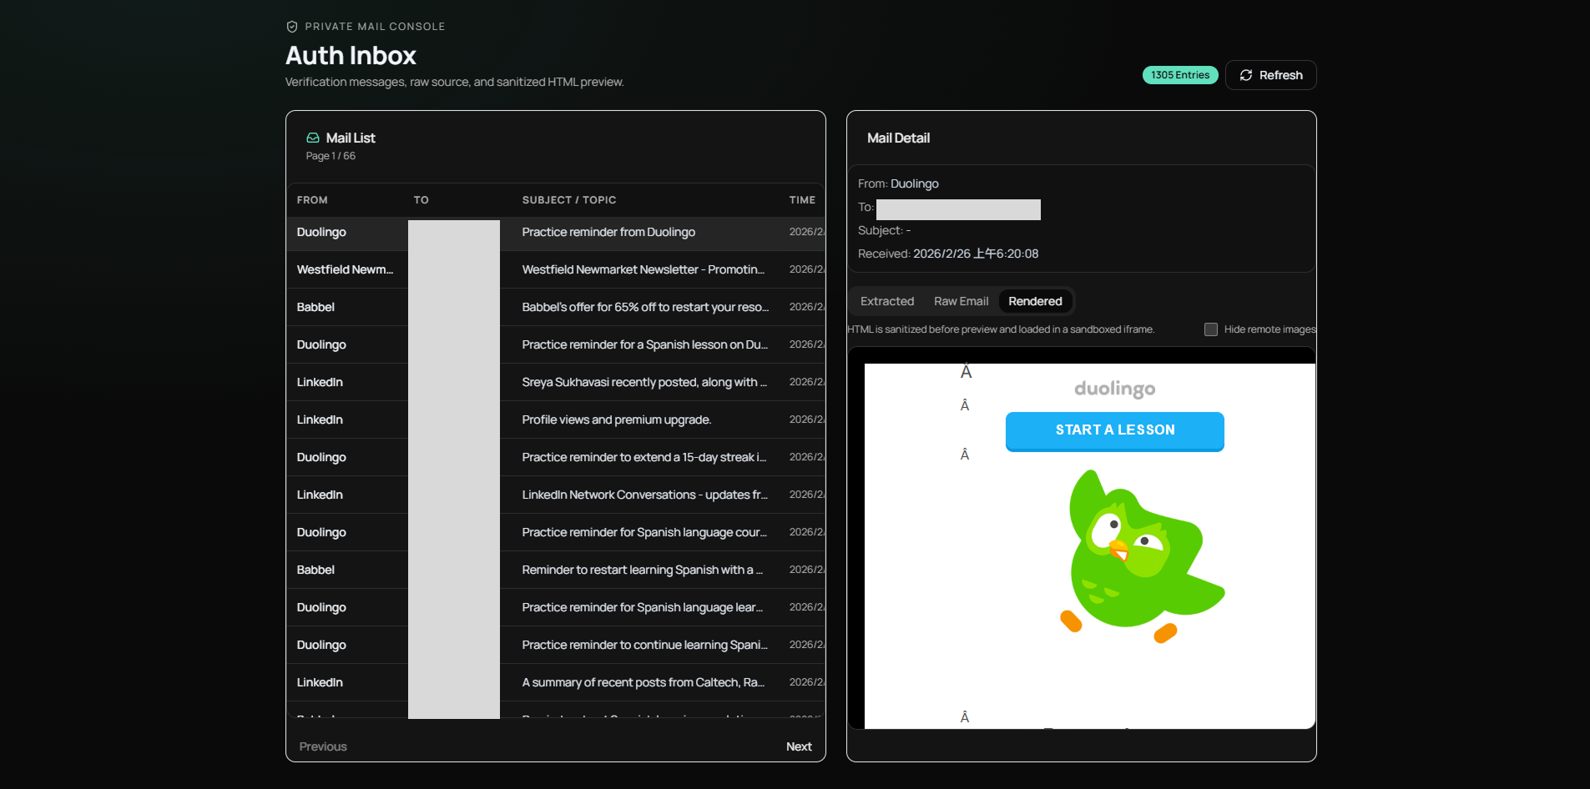Open Westfield Newmarket Newsletter email
This screenshot has height=789, width=1590.
pyautogui.click(x=556, y=269)
